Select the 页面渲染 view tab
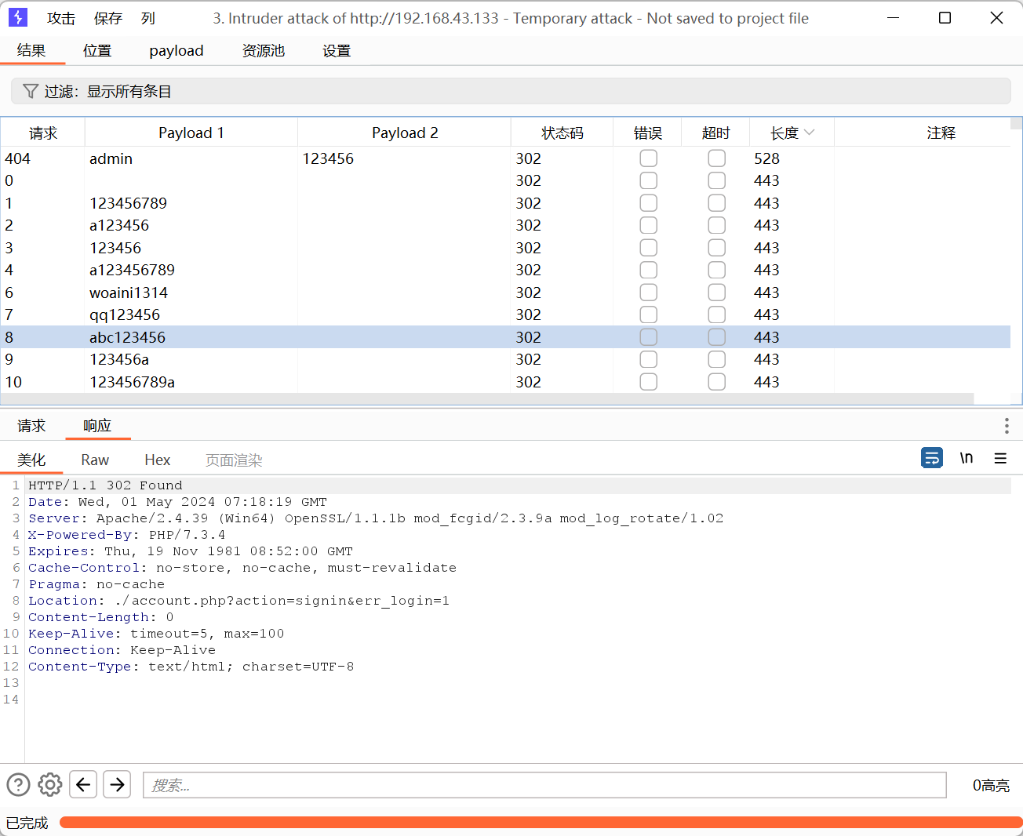Screen dimensions: 1023x836 [x=234, y=460]
